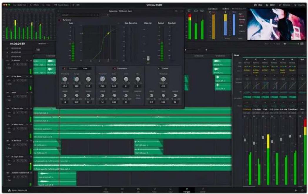Toggle the Limiter enable switch
308x194 pixels.
pos(159,68)
